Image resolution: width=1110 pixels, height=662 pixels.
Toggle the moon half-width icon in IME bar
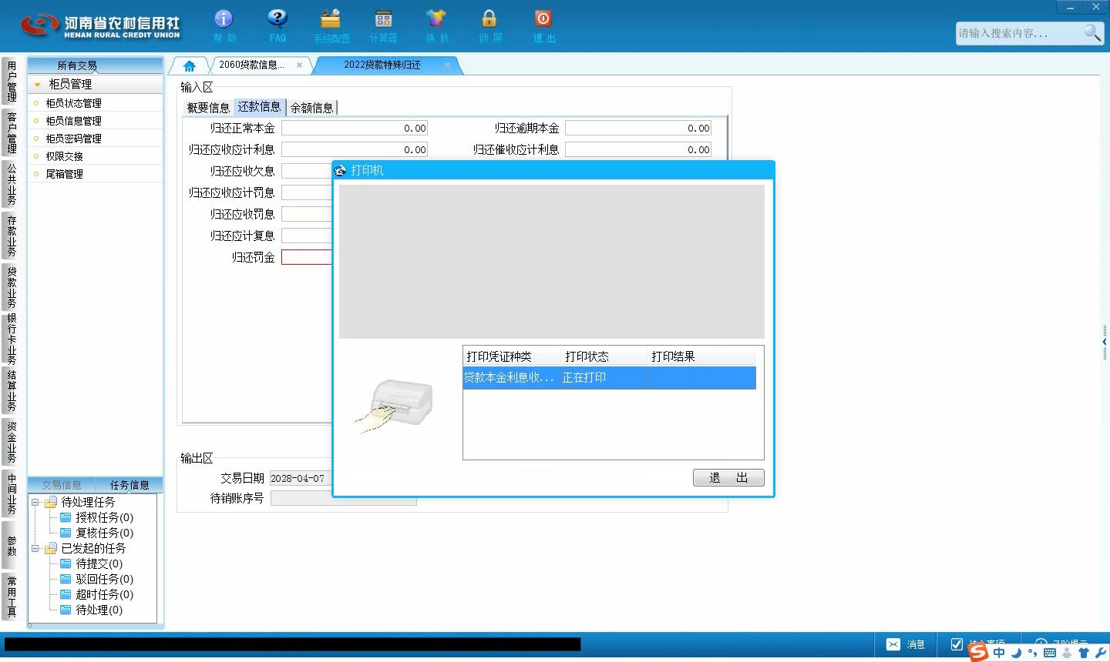coord(1016,653)
